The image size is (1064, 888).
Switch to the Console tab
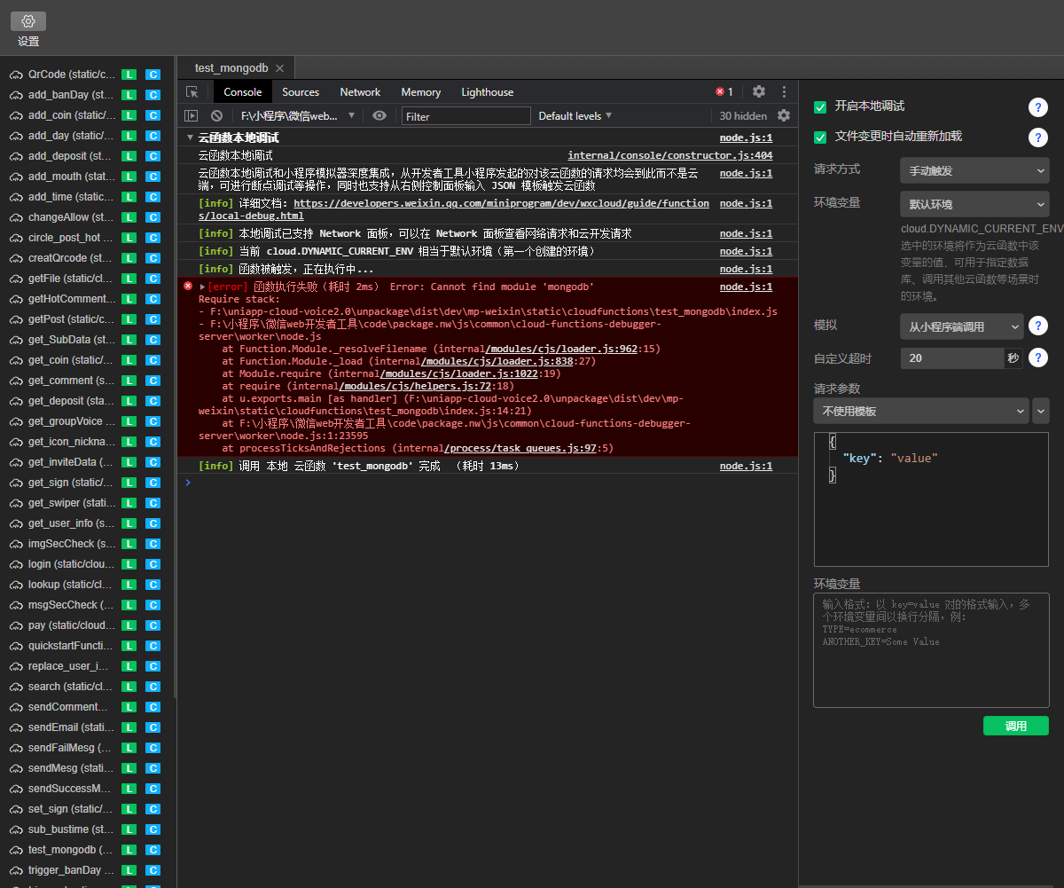point(242,91)
